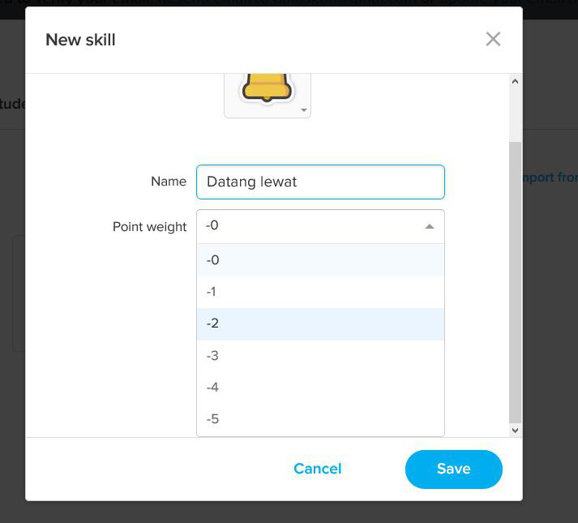Choose the -4 point weight
This screenshot has width=578, height=523.
[320, 388]
